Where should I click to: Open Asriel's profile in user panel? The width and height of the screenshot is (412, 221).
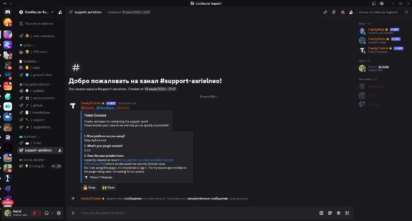pos(16,213)
